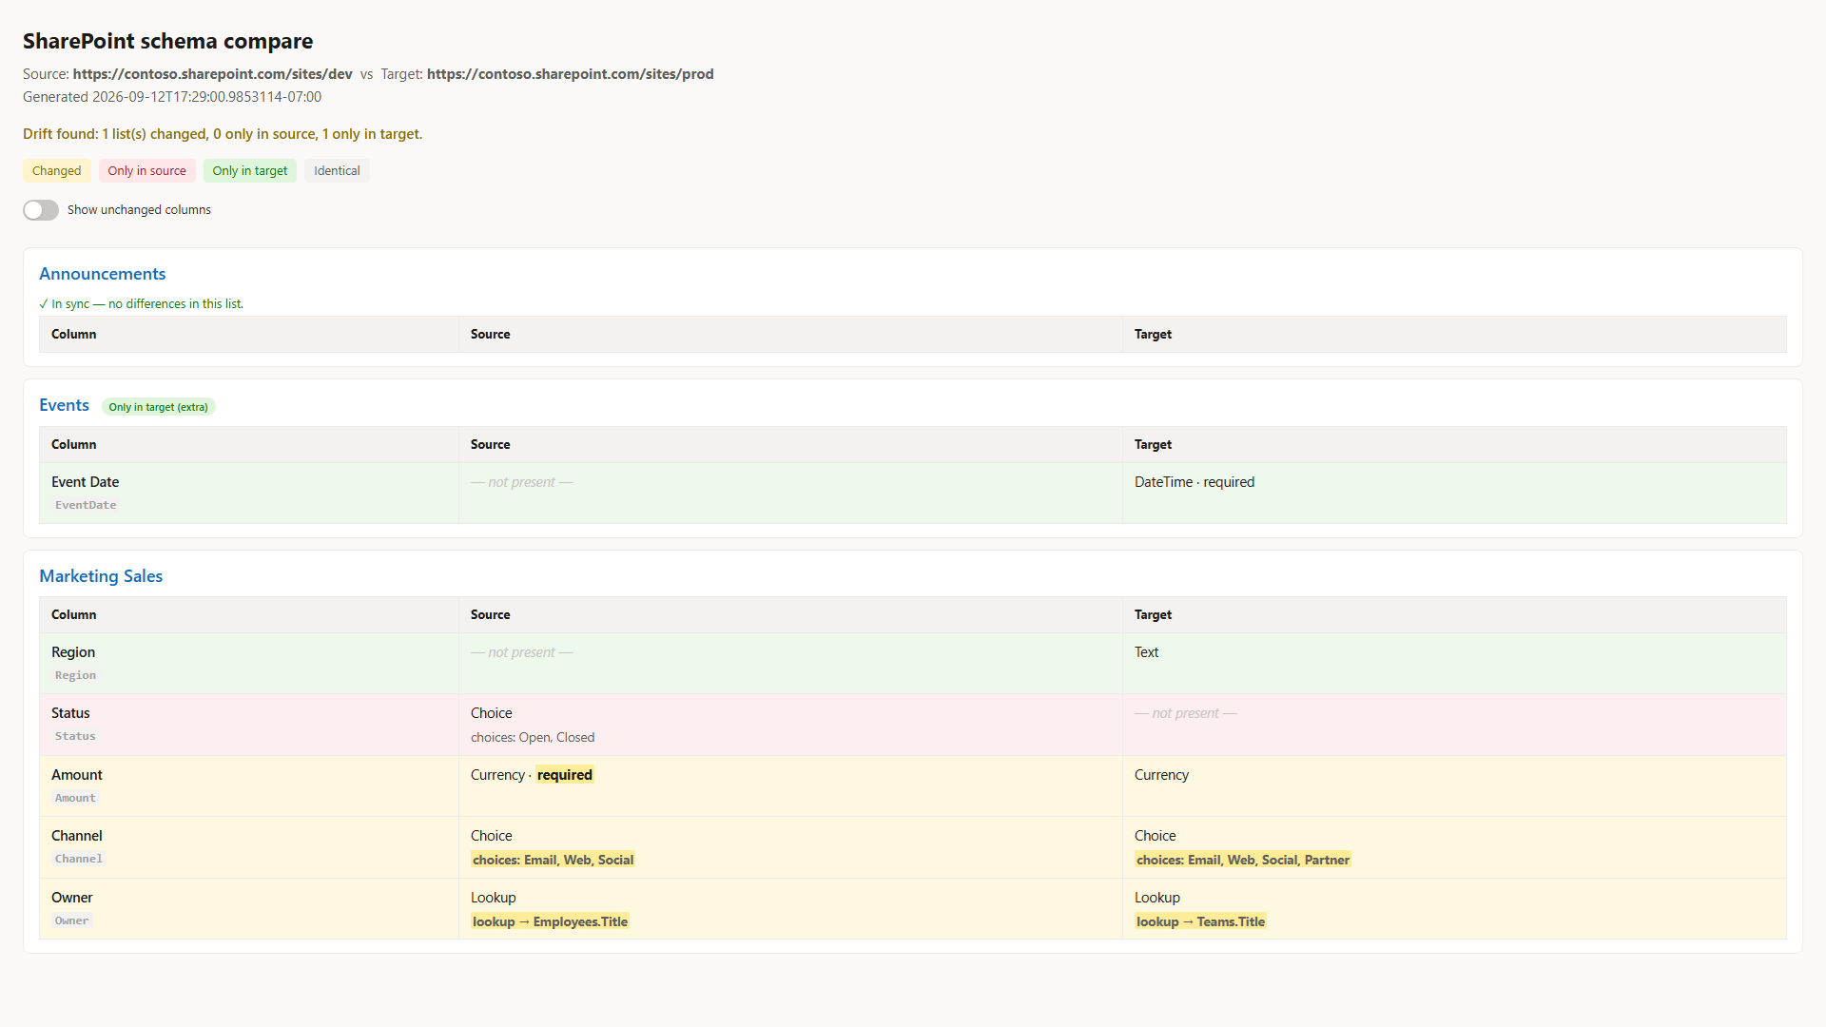Image resolution: width=1826 pixels, height=1027 pixels.
Task: Click the Drift found summary line
Action: click(x=223, y=134)
